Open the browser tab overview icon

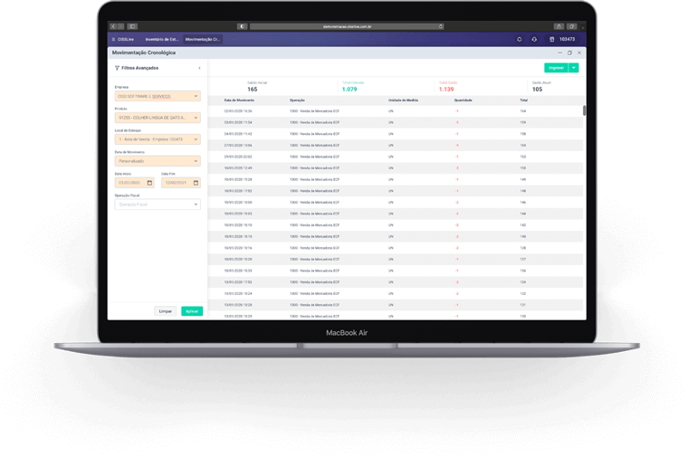[x=571, y=26]
